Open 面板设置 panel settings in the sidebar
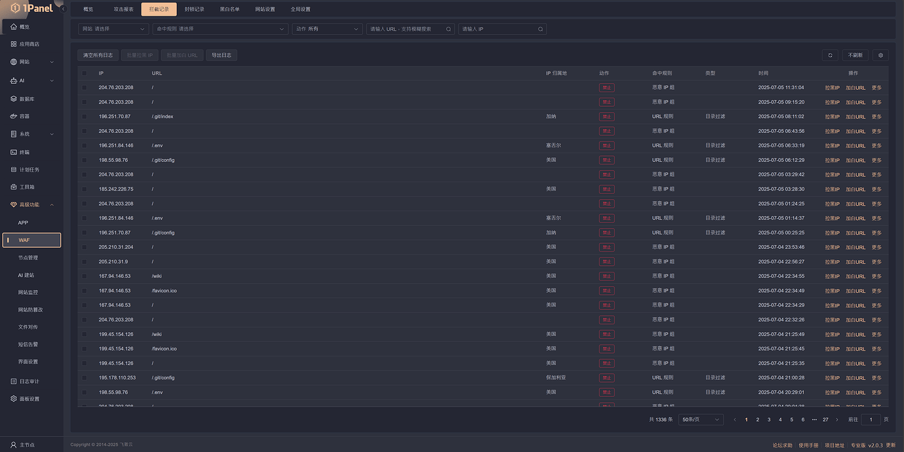 pyautogui.click(x=29, y=399)
